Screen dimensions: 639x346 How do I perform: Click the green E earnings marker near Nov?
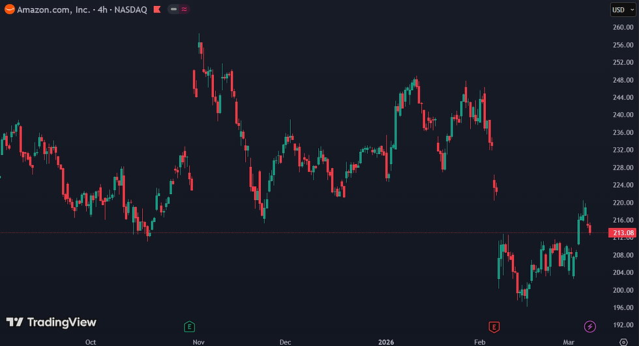coord(190,326)
